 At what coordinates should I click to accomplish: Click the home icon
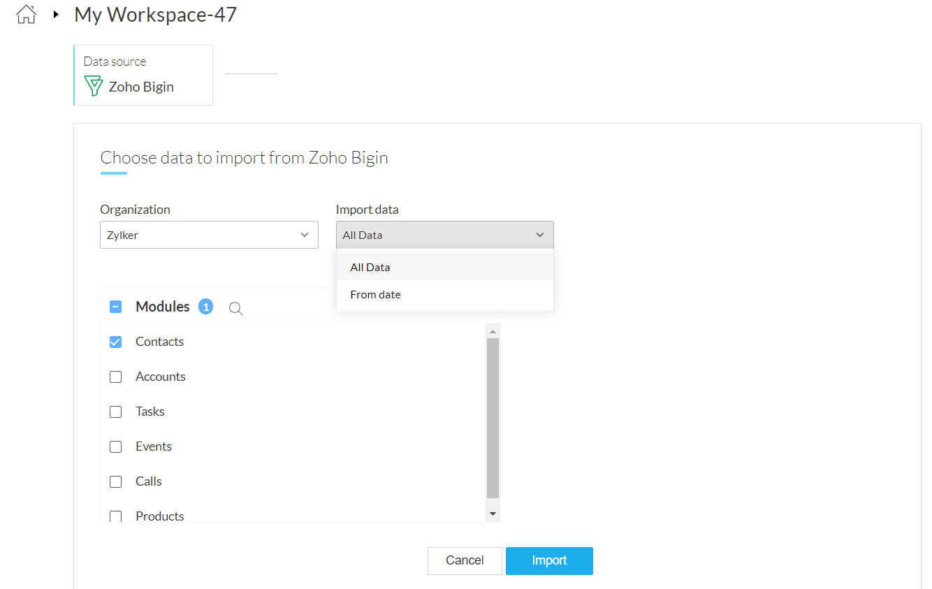[x=26, y=14]
